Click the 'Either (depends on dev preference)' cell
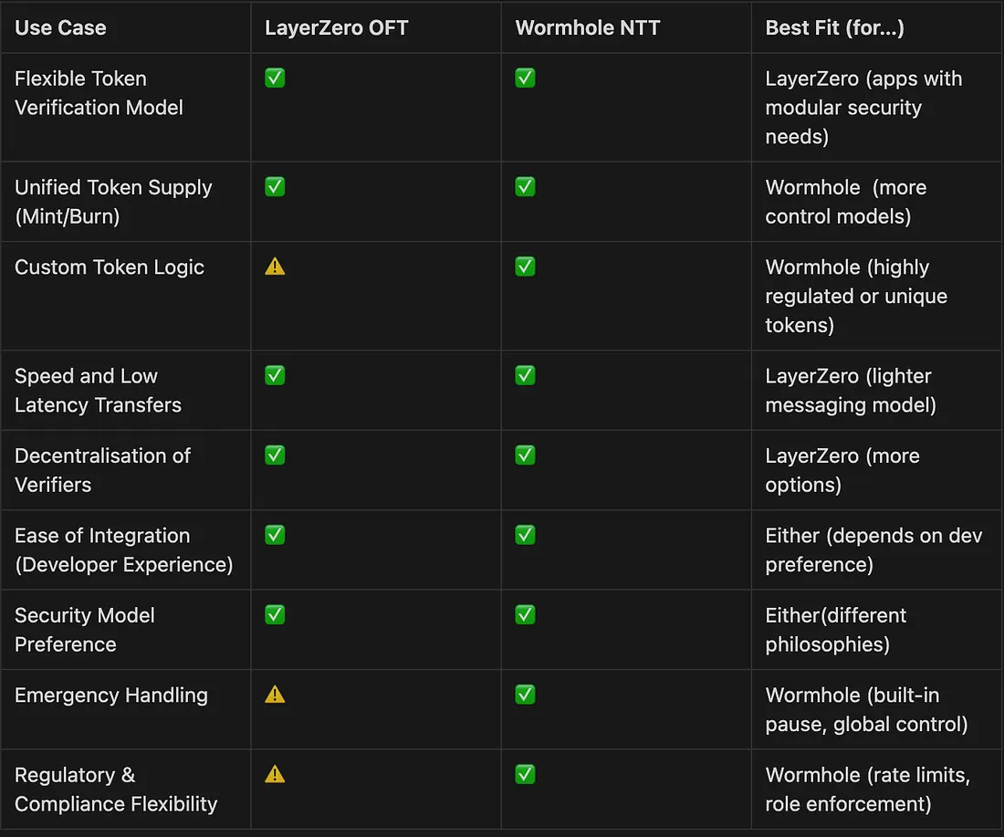This screenshot has height=837, width=1004. click(873, 549)
